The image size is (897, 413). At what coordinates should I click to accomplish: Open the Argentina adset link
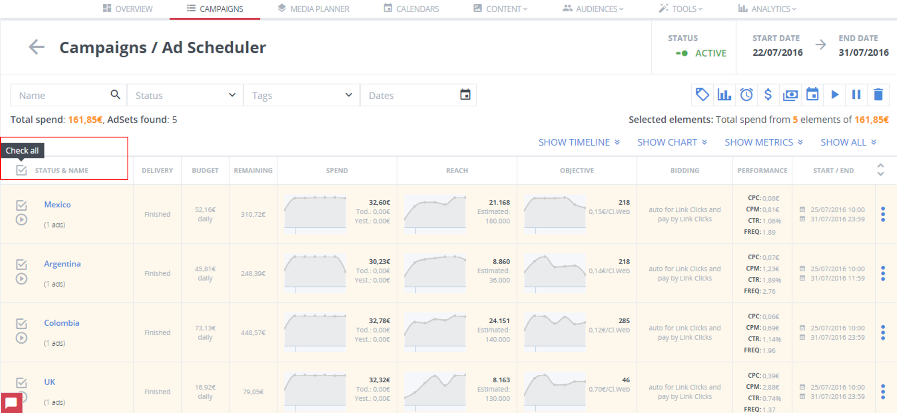pos(62,264)
